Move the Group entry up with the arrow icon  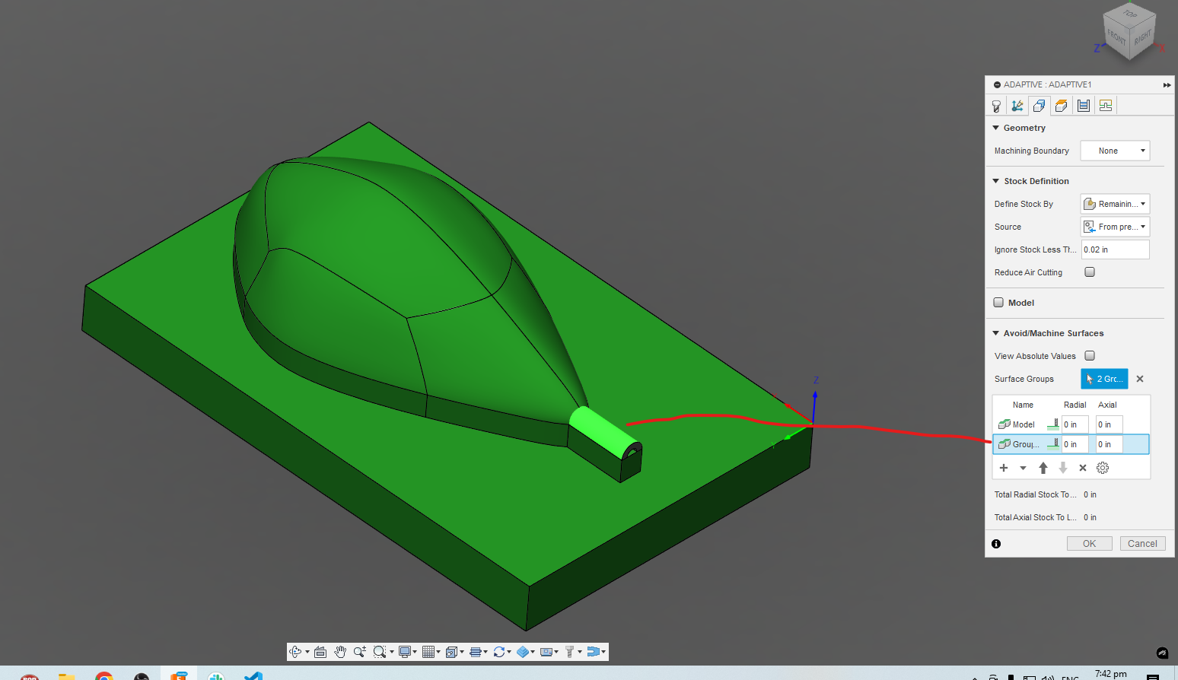pyautogui.click(x=1043, y=467)
